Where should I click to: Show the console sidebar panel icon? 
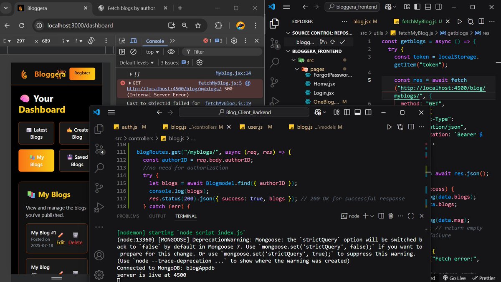point(122,52)
